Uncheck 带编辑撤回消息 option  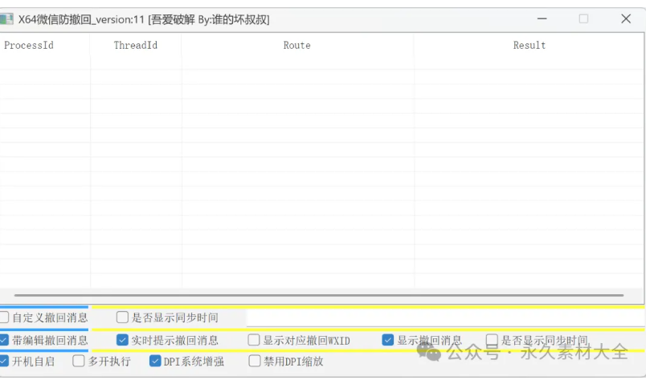click(4, 340)
